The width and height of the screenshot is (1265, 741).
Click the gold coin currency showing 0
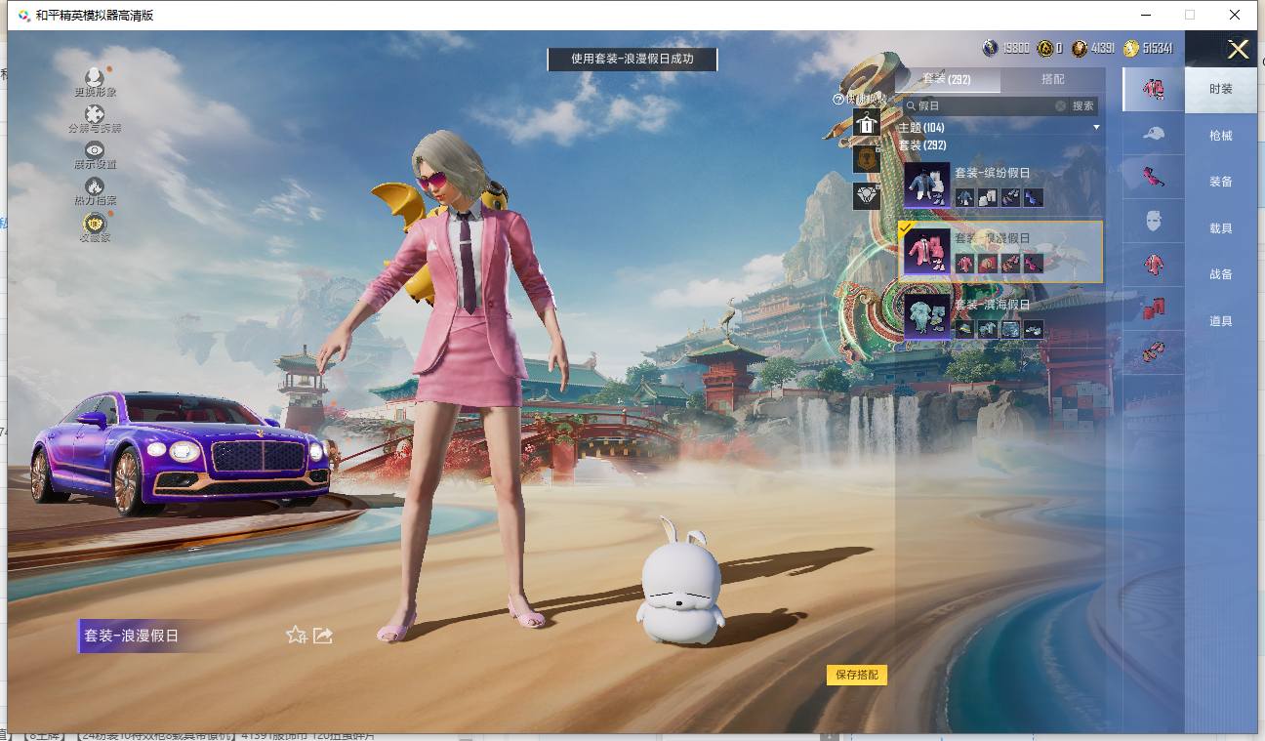click(x=1049, y=48)
